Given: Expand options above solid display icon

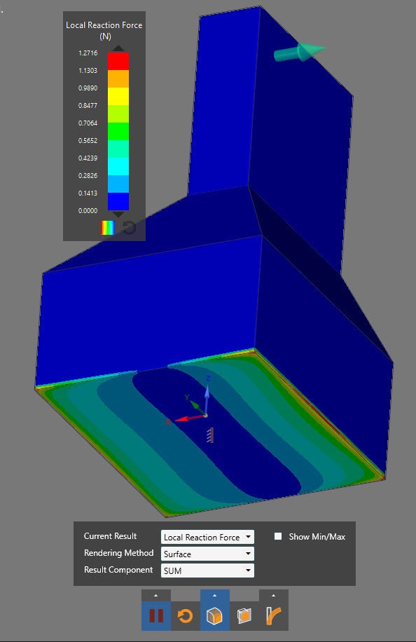Looking at the screenshot, I should 215,595.
